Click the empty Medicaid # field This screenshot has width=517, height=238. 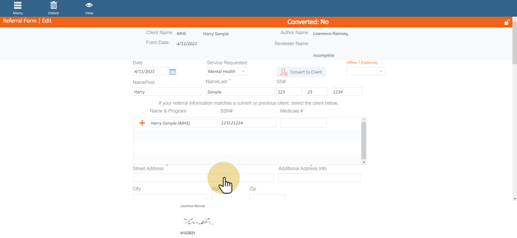pyautogui.click(x=303, y=123)
